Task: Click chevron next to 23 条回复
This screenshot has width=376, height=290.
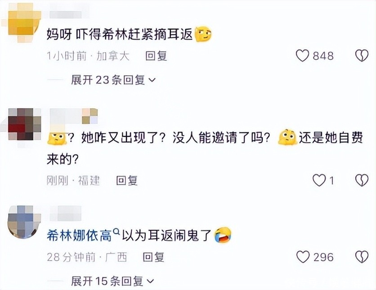Action: (152, 80)
